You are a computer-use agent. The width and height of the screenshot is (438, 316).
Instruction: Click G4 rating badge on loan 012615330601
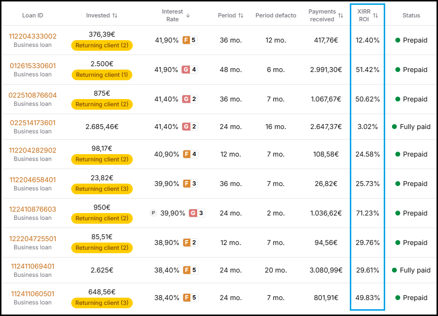pos(190,70)
